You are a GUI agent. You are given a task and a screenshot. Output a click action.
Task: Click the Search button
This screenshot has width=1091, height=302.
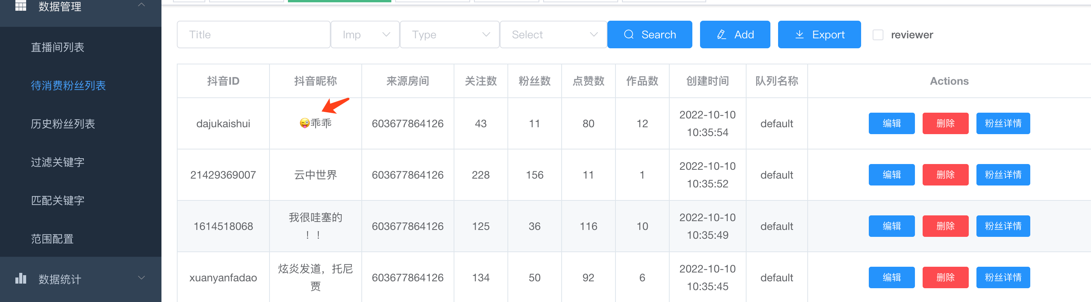(x=649, y=34)
